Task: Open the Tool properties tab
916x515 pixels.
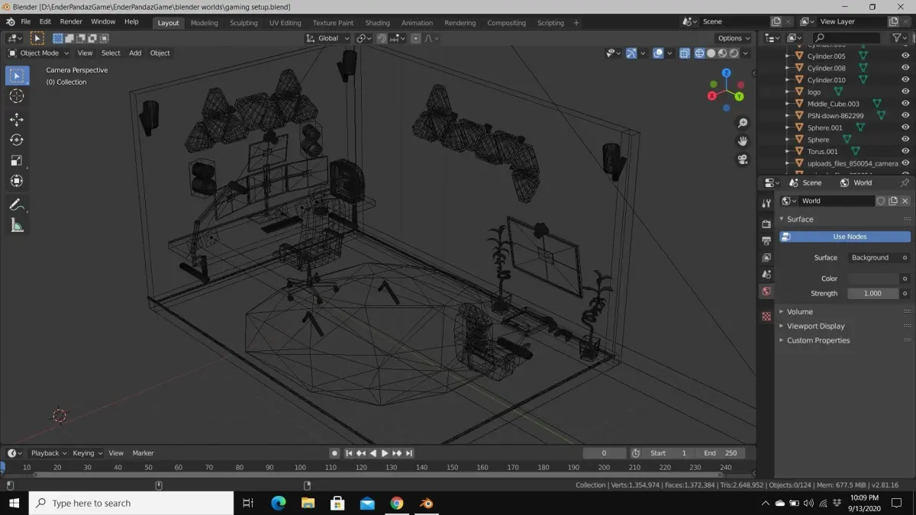Action: click(766, 204)
